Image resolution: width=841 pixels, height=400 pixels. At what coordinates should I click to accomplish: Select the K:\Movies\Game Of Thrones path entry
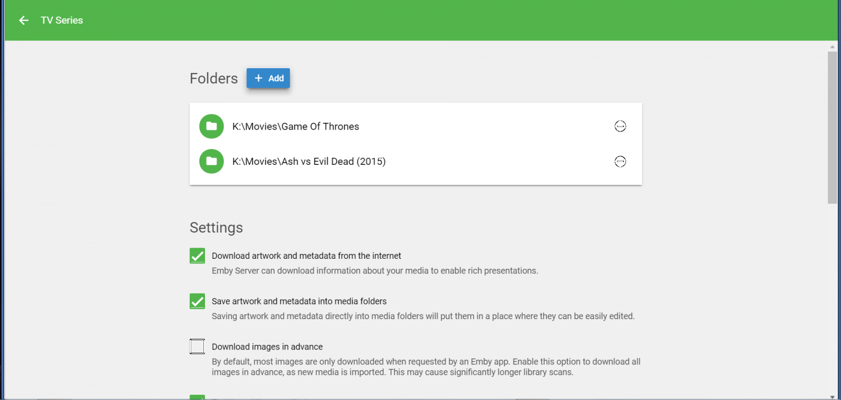tap(295, 127)
